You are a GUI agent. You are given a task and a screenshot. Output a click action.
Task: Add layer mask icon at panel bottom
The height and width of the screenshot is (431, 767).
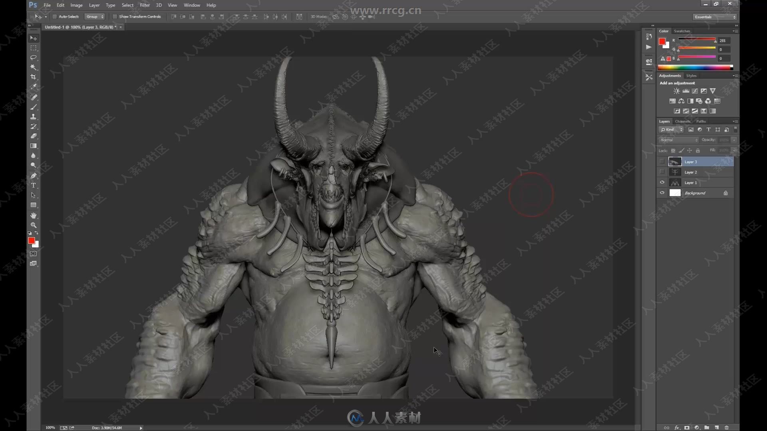[687, 427]
